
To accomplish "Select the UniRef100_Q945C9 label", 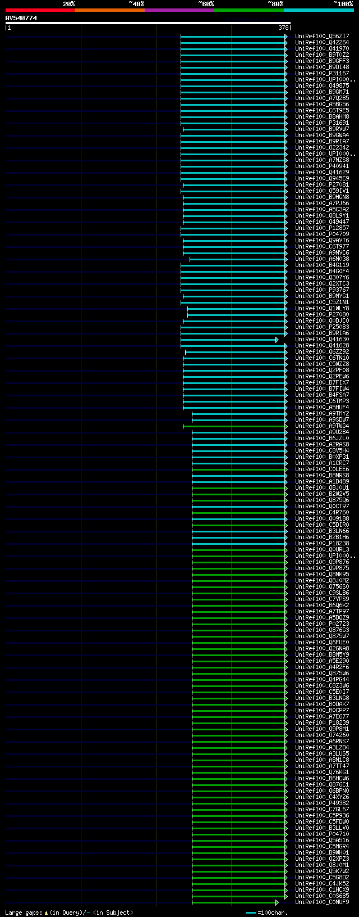I will [322, 178].
